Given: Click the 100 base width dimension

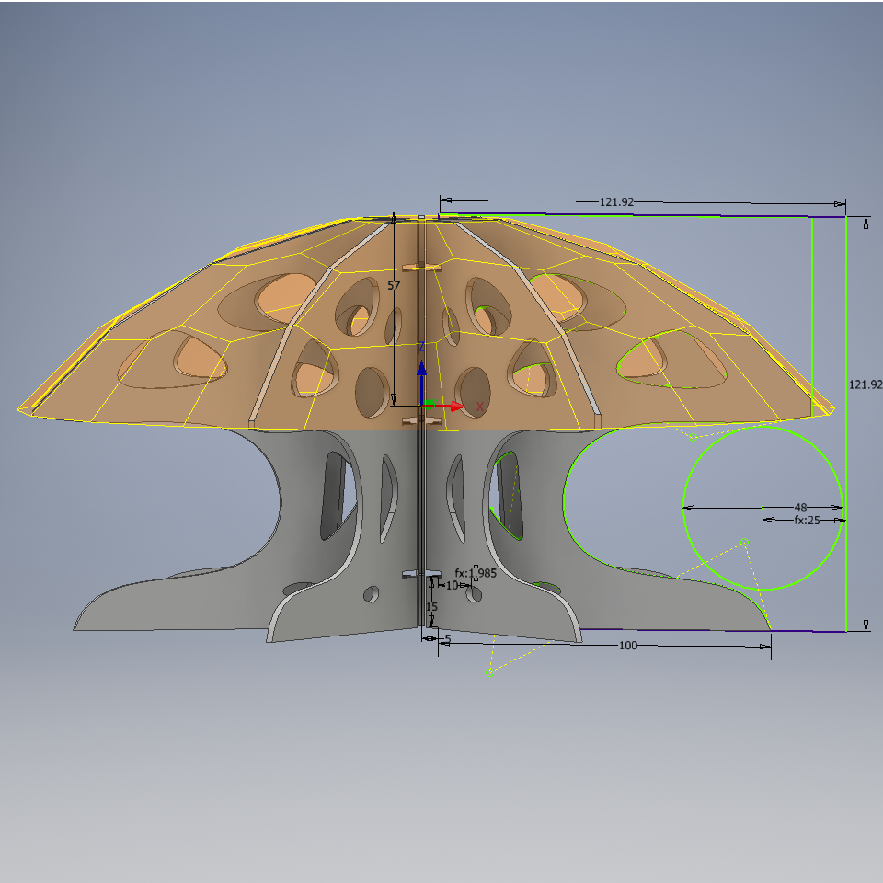Looking at the screenshot, I should pyautogui.click(x=628, y=646).
